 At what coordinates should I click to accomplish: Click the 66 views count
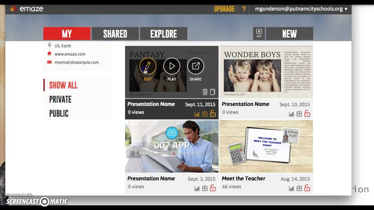click(x=232, y=187)
